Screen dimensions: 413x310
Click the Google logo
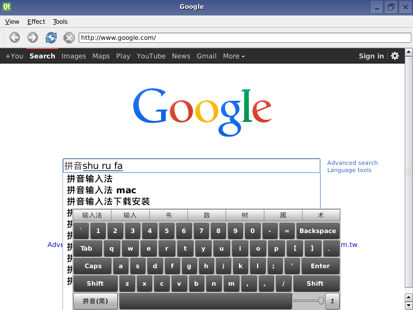point(202,112)
